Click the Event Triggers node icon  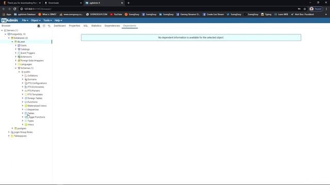click(x=19, y=53)
